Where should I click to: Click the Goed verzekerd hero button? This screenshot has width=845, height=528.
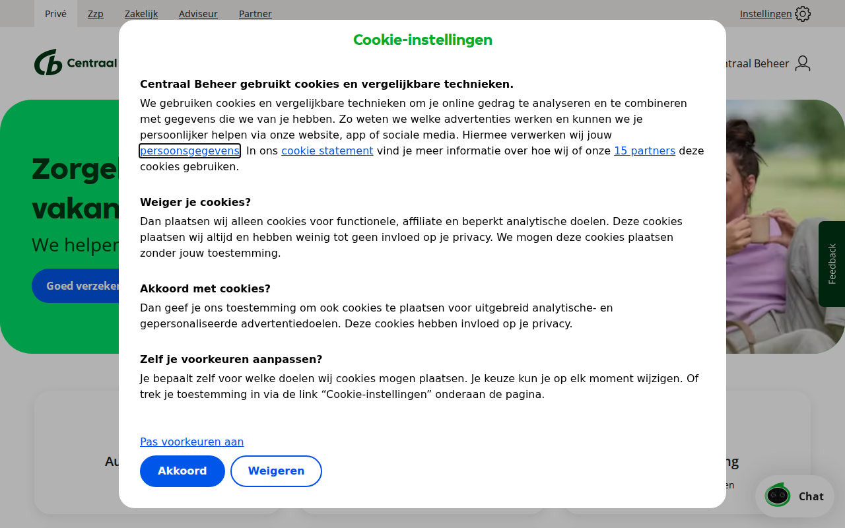[76, 286]
